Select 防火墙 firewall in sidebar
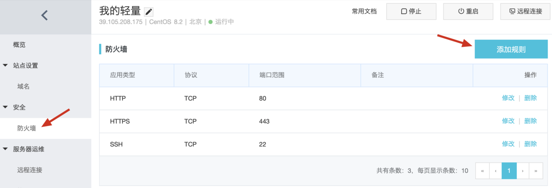Screen dimensions: 552x188 [x=26, y=128]
